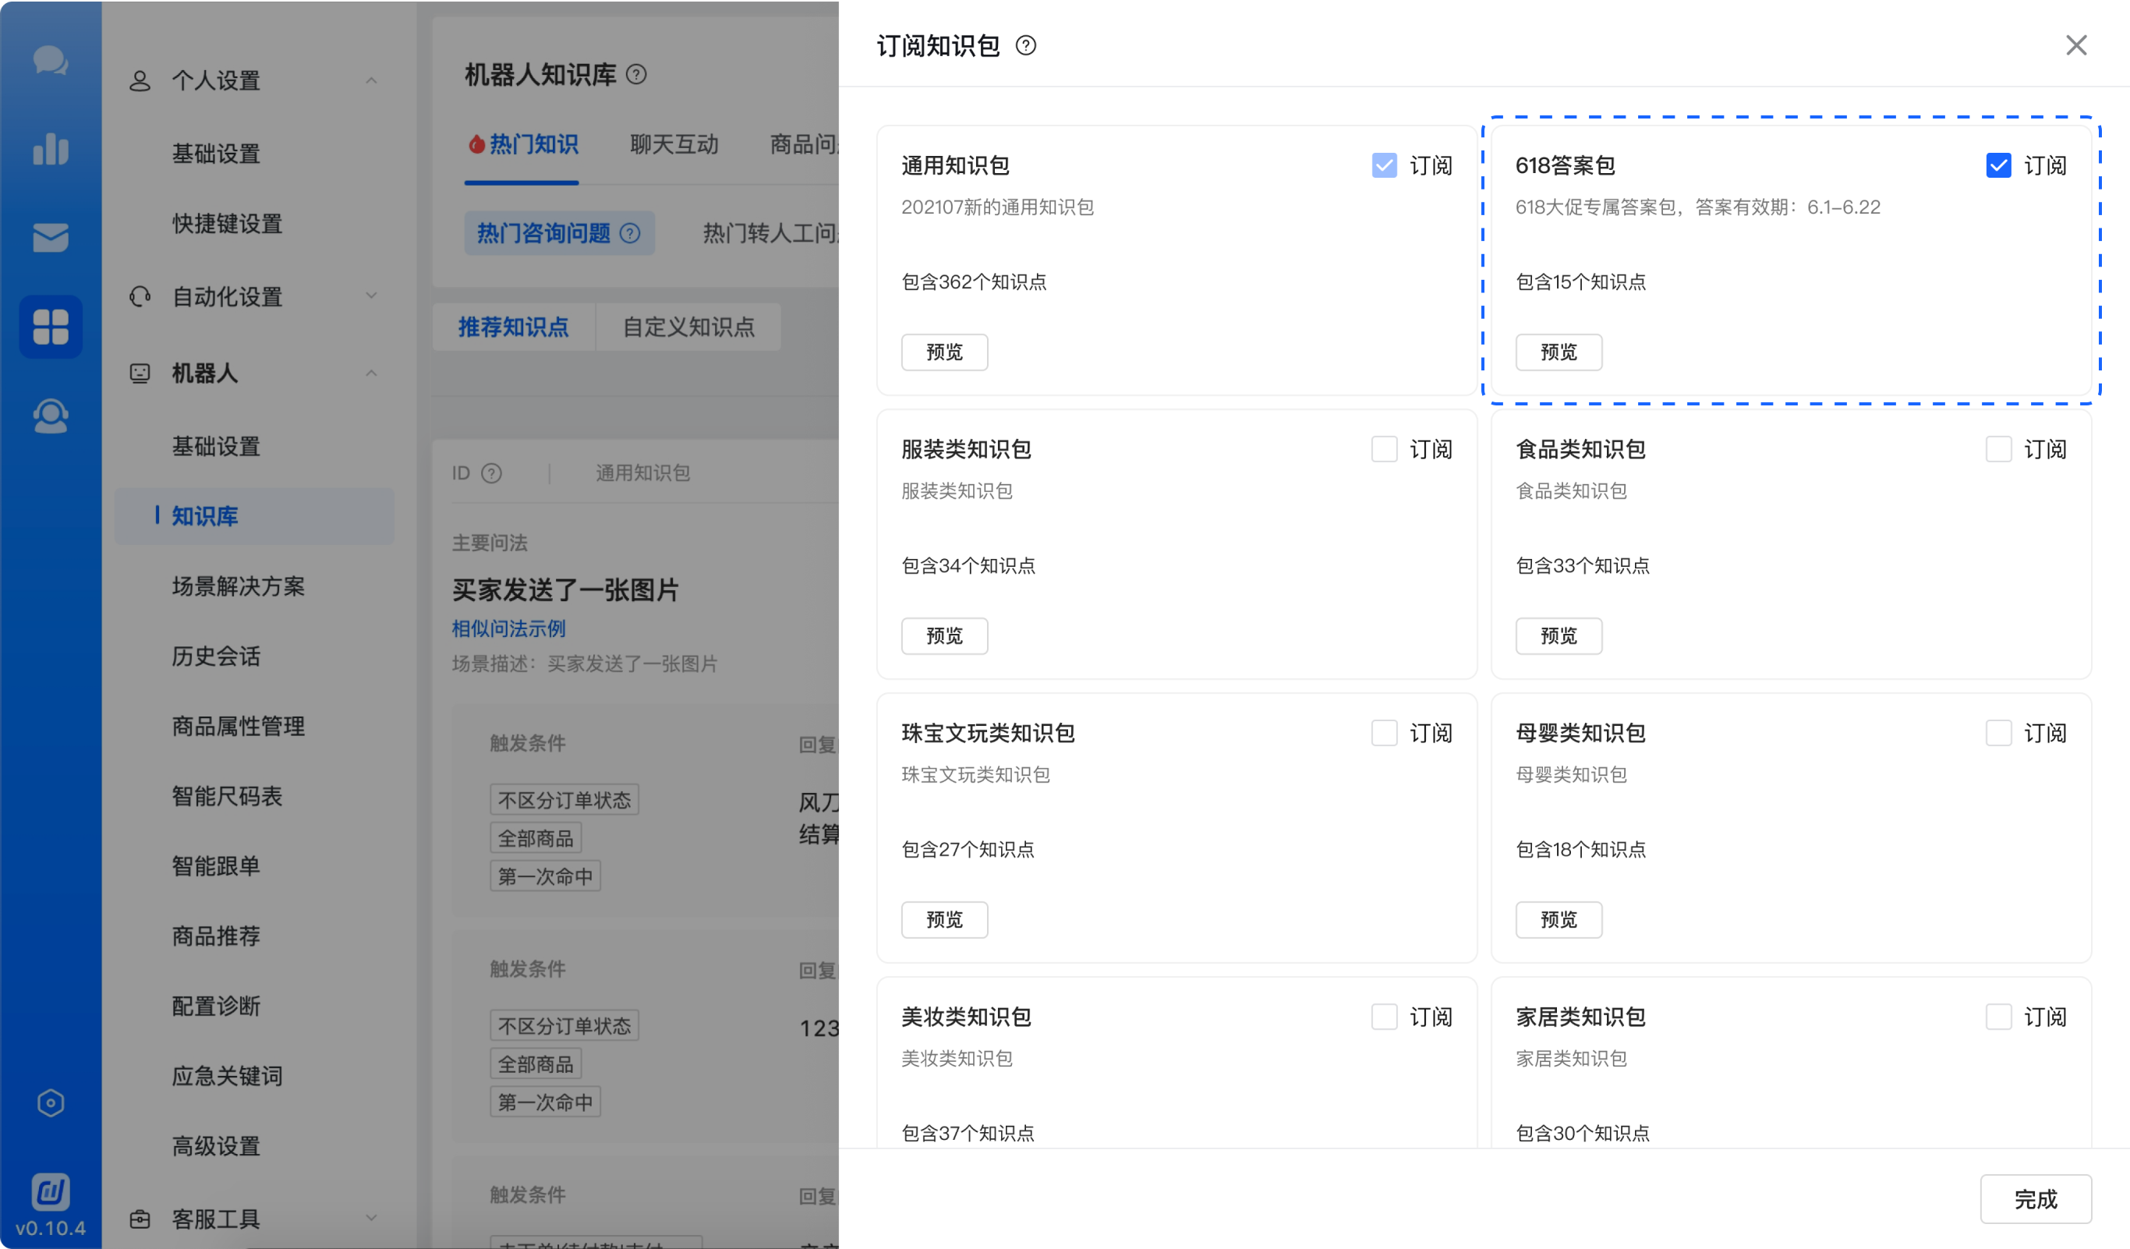Viewport: 2130px width, 1249px height.
Task: Select the 热门转人工 sub-tab
Action: [x=770, y=233]
